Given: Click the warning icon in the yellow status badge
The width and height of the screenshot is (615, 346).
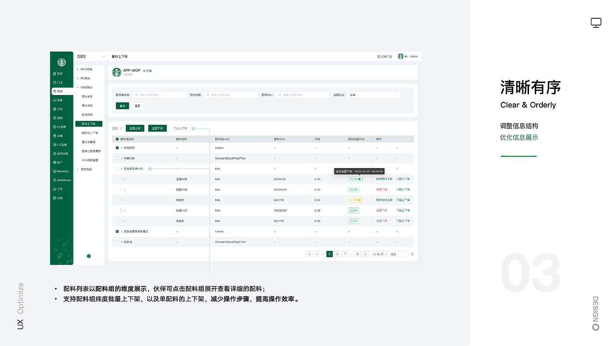Looking at the screenshot, I should (x=359, y=200).
